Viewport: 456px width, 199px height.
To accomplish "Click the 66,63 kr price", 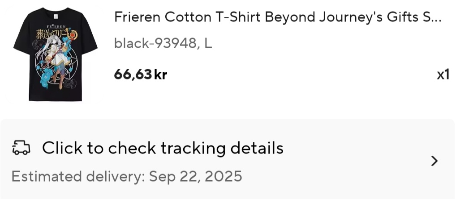I will click(141, 75).
